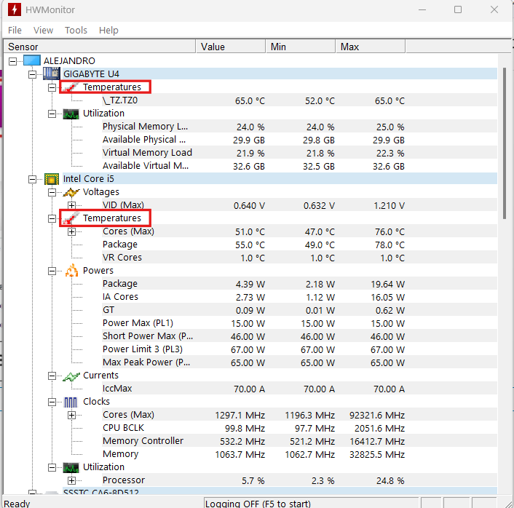
Task: Click the Voltages lightning icon
Action: [x=71, y=192]
